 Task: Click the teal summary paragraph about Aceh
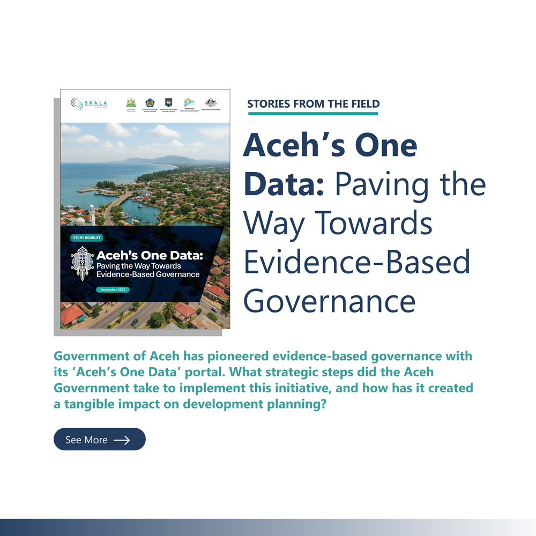(x=263, y=380)
